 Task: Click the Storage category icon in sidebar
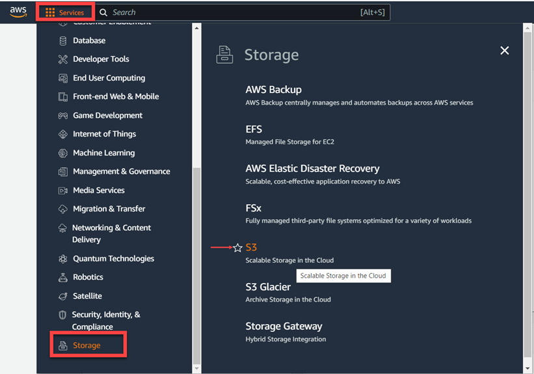point(63,346)
